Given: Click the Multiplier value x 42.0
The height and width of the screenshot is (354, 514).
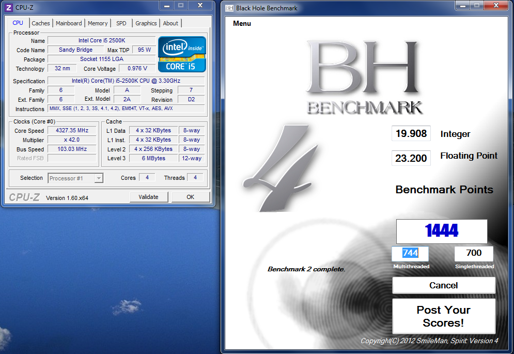Looking at the screenshot, I should click(x=72, y=140).
